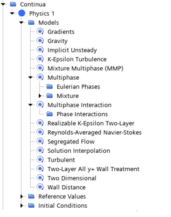This screenshot has height=217, width=171.
Task: Select Mixture Multiphase (MMP) entry
Action: point(85,68)
